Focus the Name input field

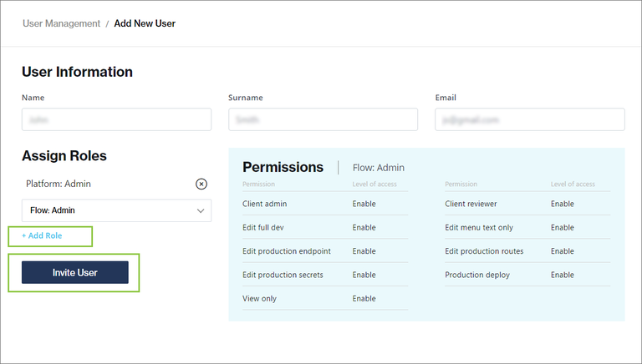tap(116, 119)
